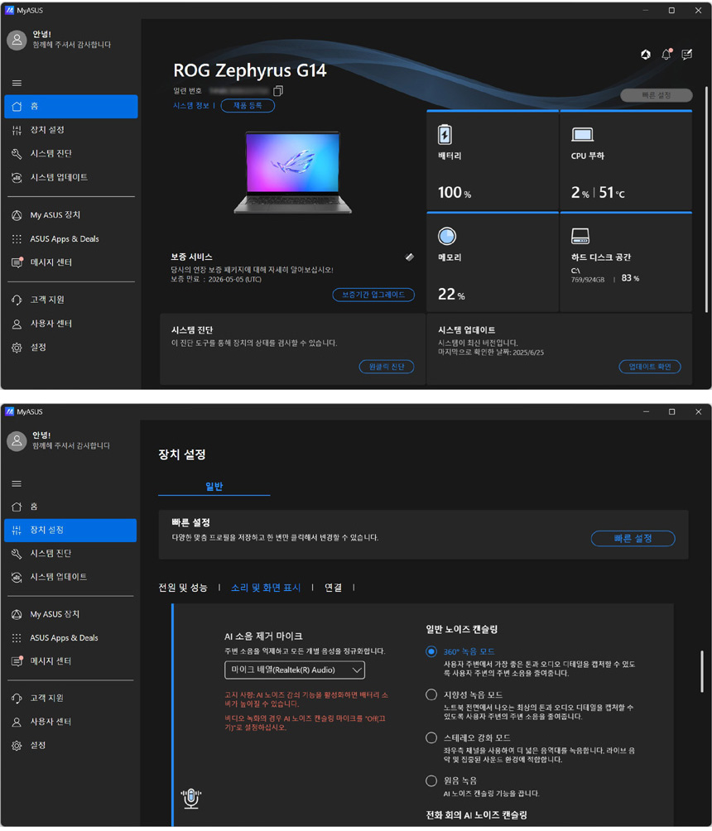Open the 시스템 정보 link

(x=193, y=106)
